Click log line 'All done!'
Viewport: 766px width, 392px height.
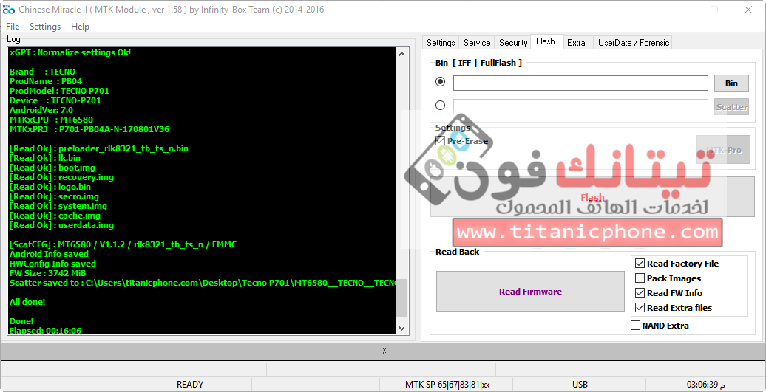(x=27, y=302)
